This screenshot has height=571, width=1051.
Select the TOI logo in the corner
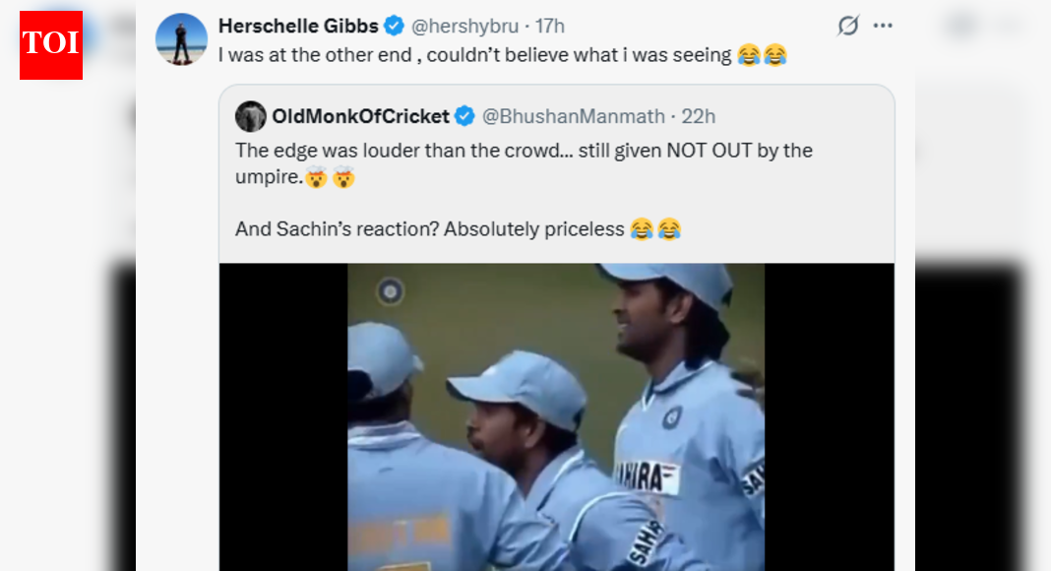(50, 43)
